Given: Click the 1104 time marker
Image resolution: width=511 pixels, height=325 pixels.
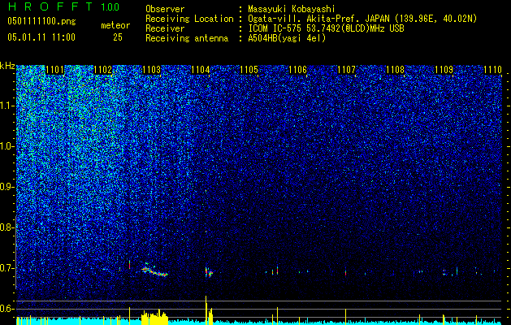Looking at the screenshot, I should tap(201, 70).
